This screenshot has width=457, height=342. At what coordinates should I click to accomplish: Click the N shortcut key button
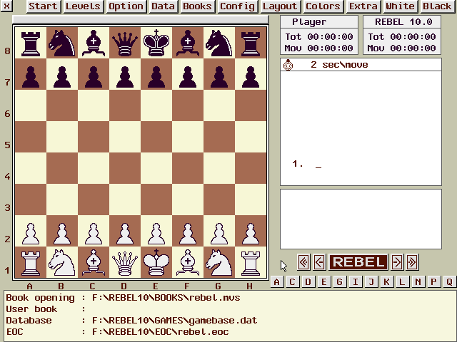click(418, 282)
